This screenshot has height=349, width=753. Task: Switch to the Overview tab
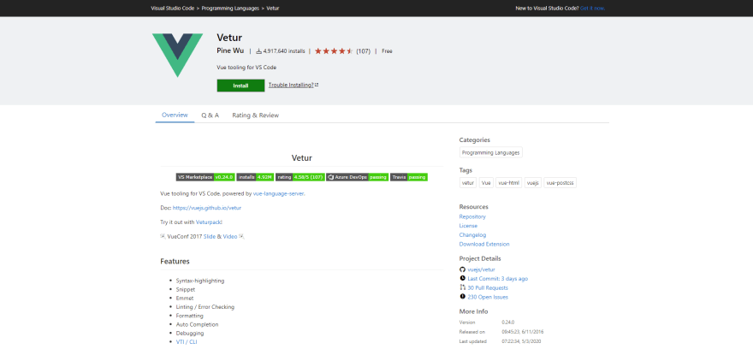(175, 115)
